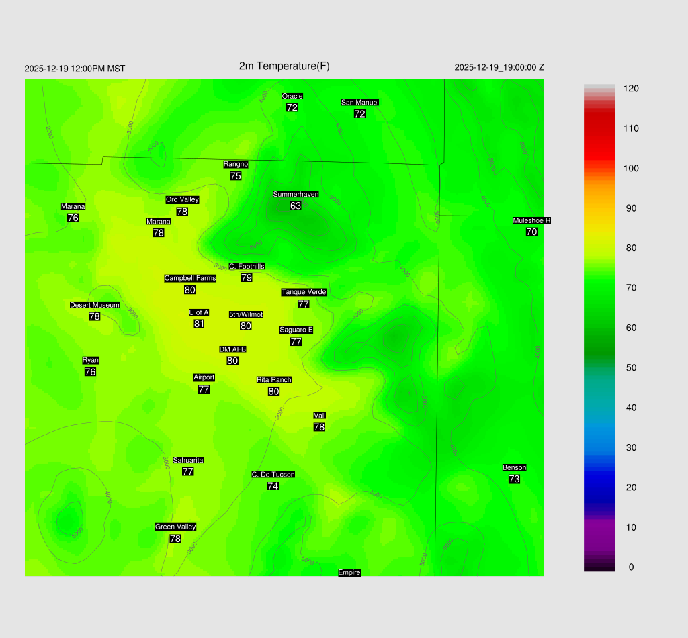
Task: Click the C. De Tucson station label
Action: point(273,475)
